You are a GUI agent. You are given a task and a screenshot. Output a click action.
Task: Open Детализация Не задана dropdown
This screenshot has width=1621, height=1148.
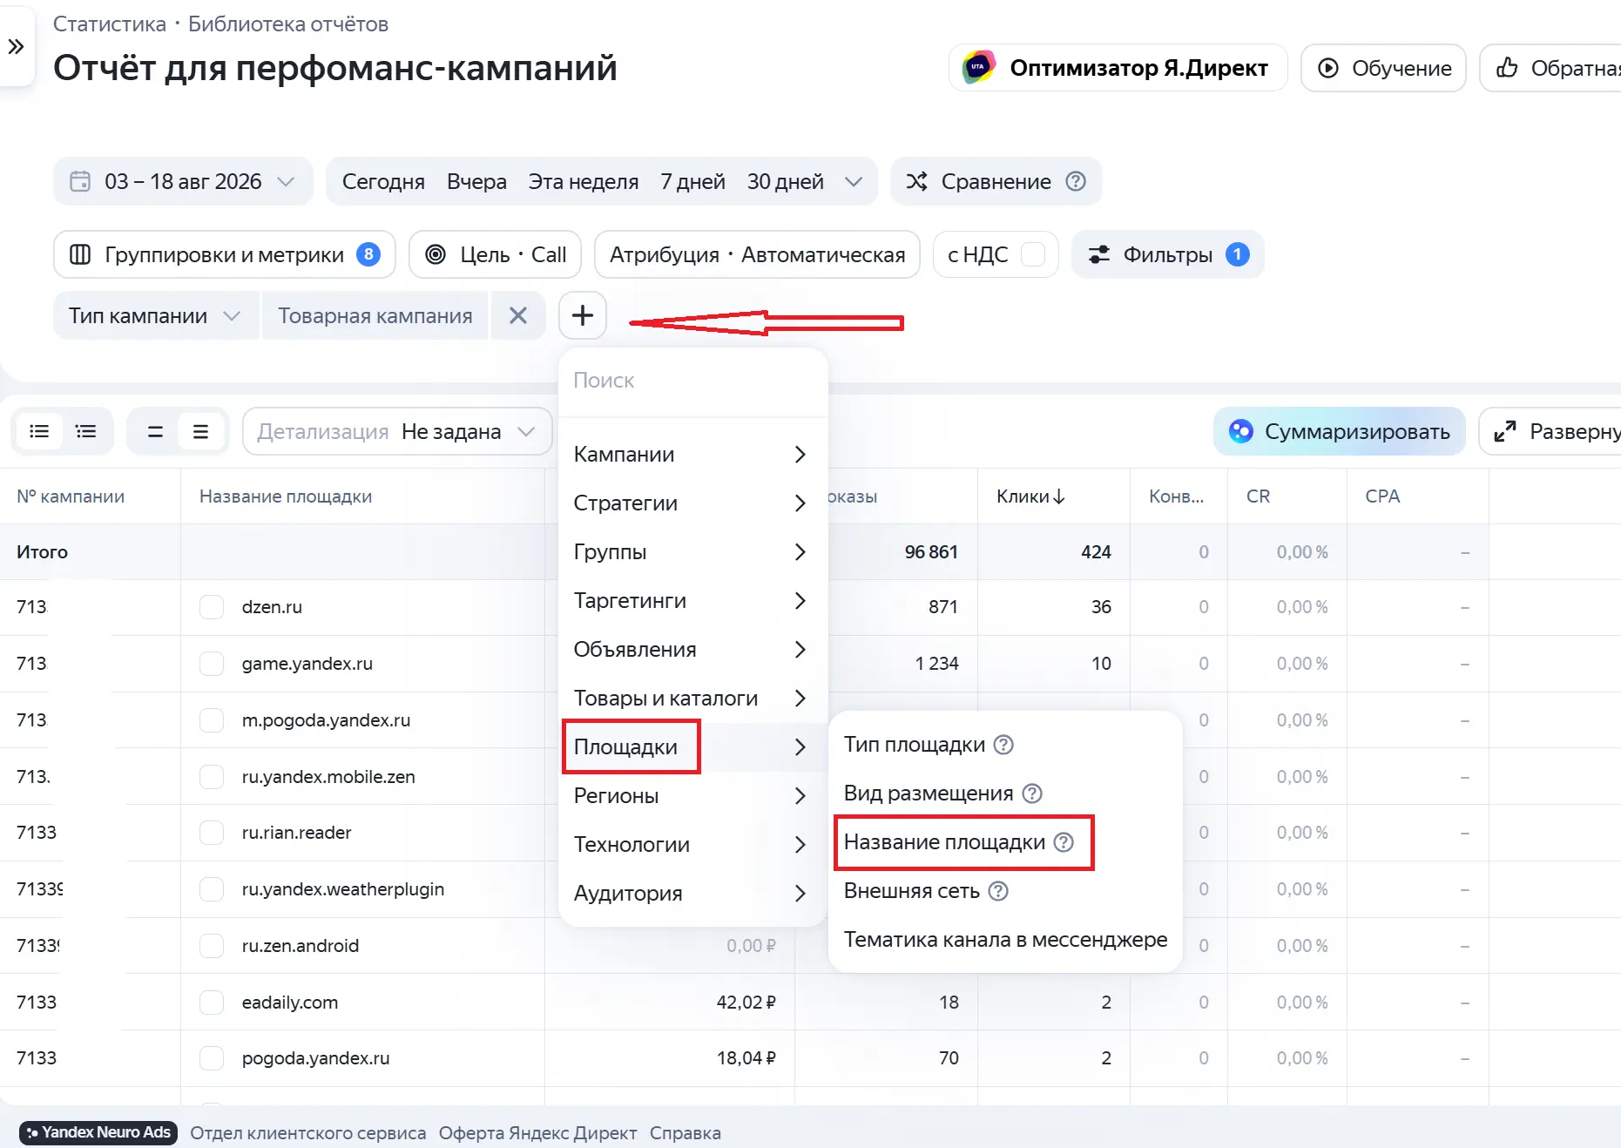click(397, 431)
